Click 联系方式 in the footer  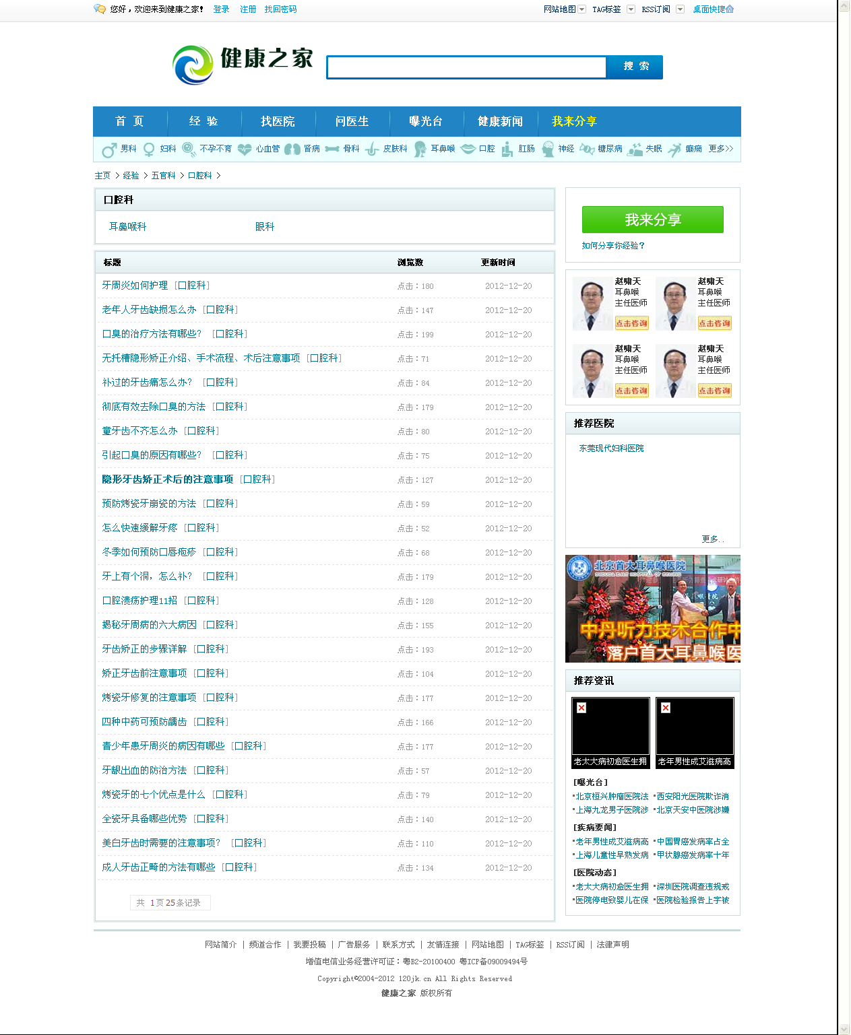[399, 945]
